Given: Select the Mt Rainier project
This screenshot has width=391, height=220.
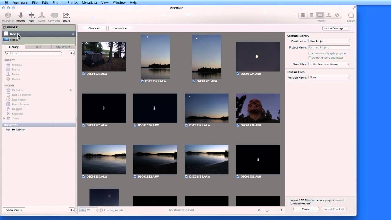Looking at the screenshot, I should click(18, 130).
